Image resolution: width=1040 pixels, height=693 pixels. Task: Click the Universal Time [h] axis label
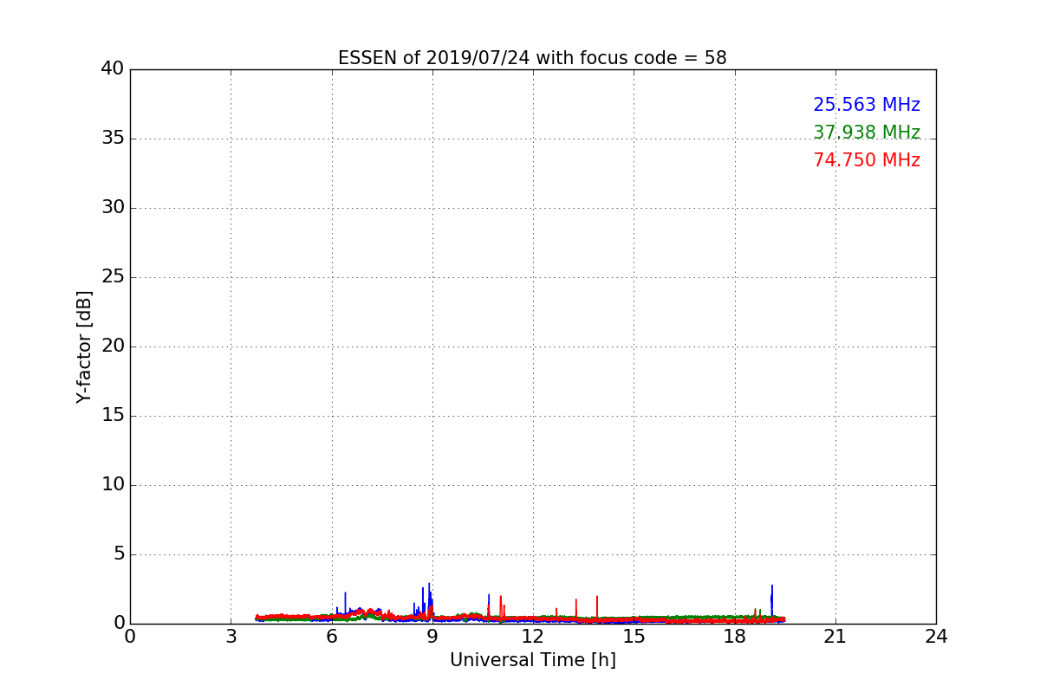[533, 660]
